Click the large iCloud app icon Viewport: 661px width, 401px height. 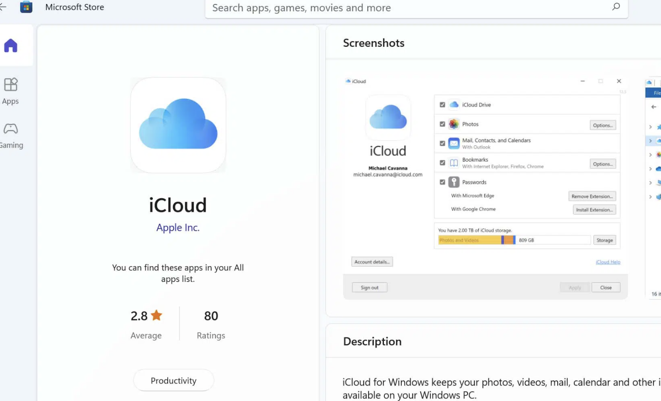point(178,125)
